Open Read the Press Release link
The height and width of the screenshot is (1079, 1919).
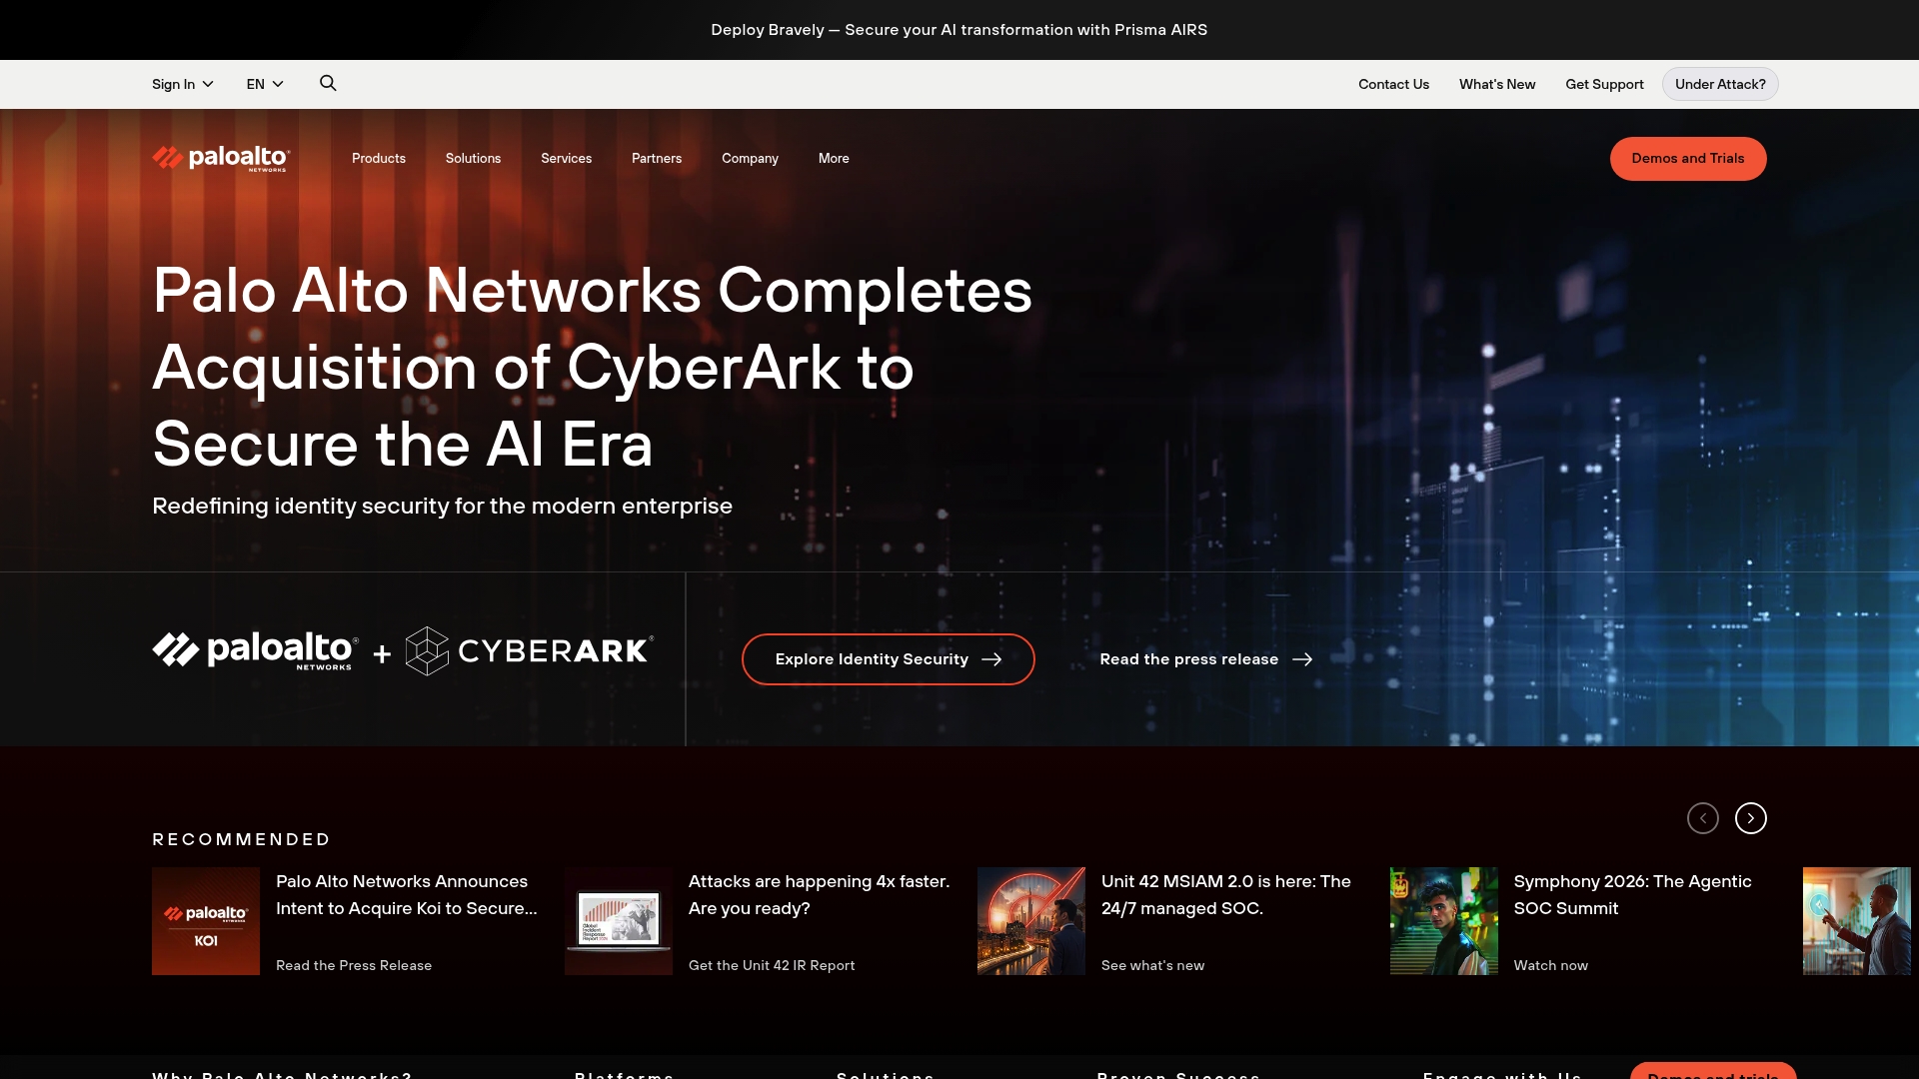click(x=354, y=965)
